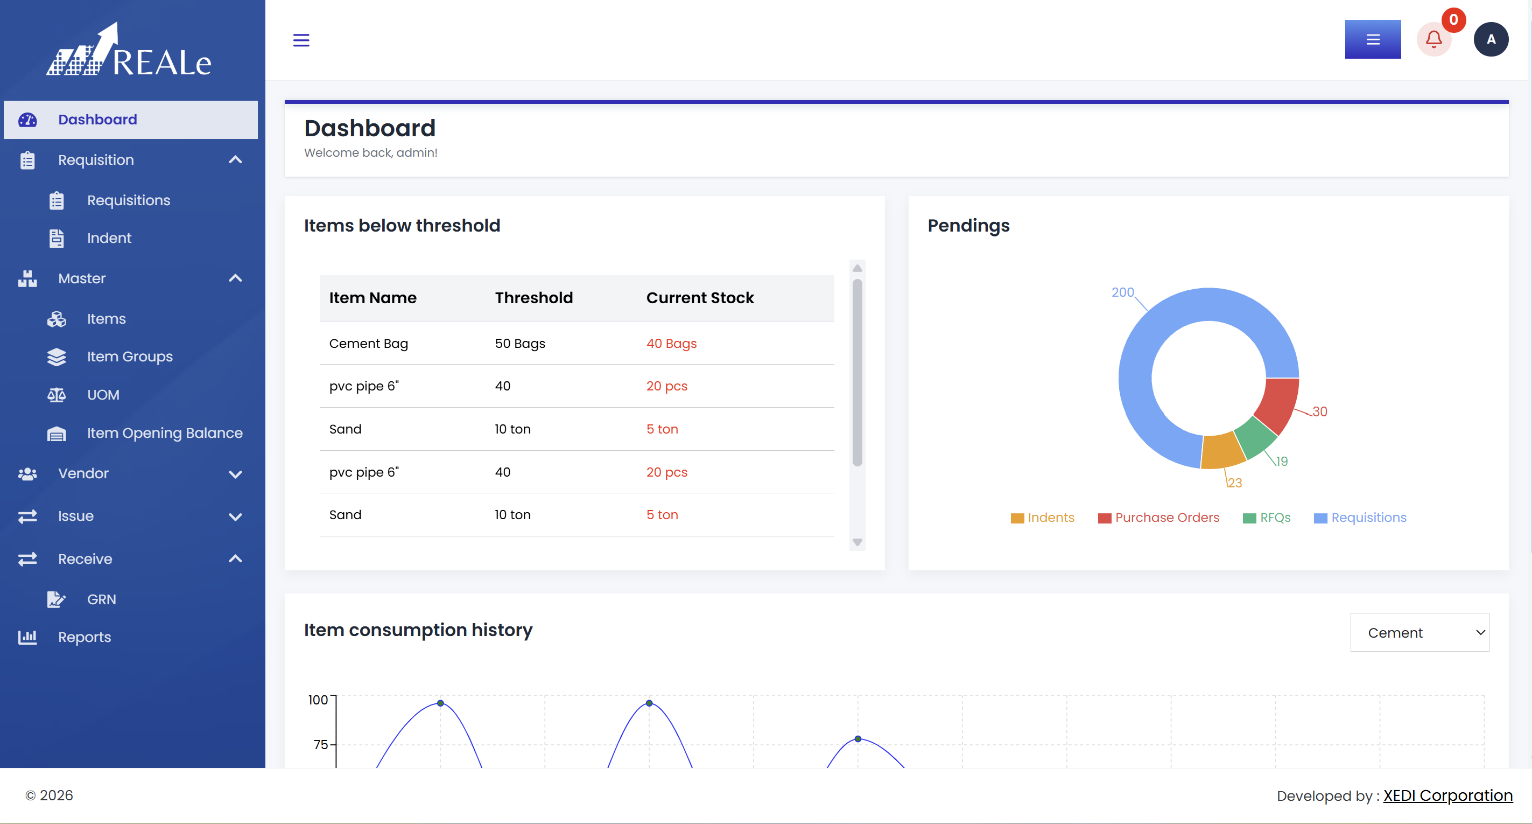The height and width of the screenshot is (824, 1532).
Task: Open the admin avatar profile circle
Action: point(1491,39)
